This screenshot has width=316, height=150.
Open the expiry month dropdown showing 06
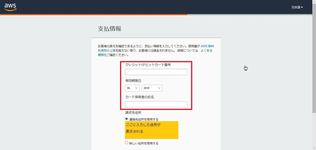[x=132, y=88]
